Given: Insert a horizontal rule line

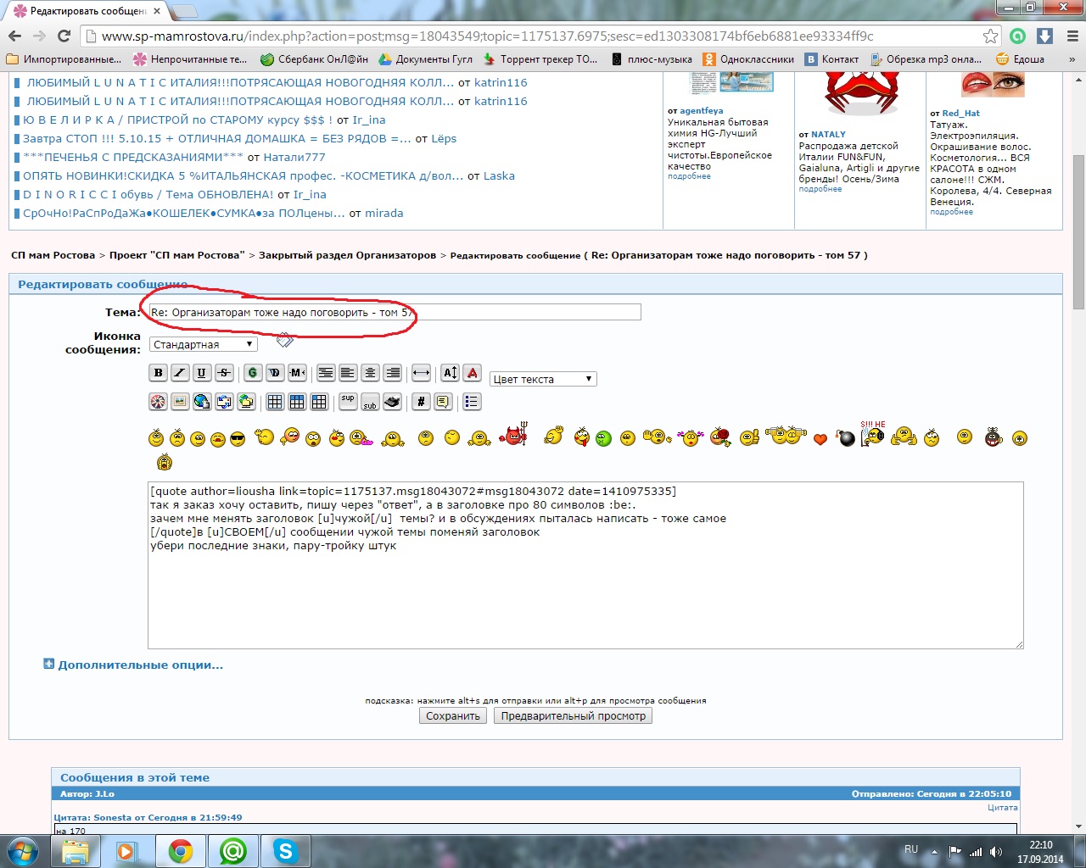Looking at the screenshot, I should click(421, 373).
